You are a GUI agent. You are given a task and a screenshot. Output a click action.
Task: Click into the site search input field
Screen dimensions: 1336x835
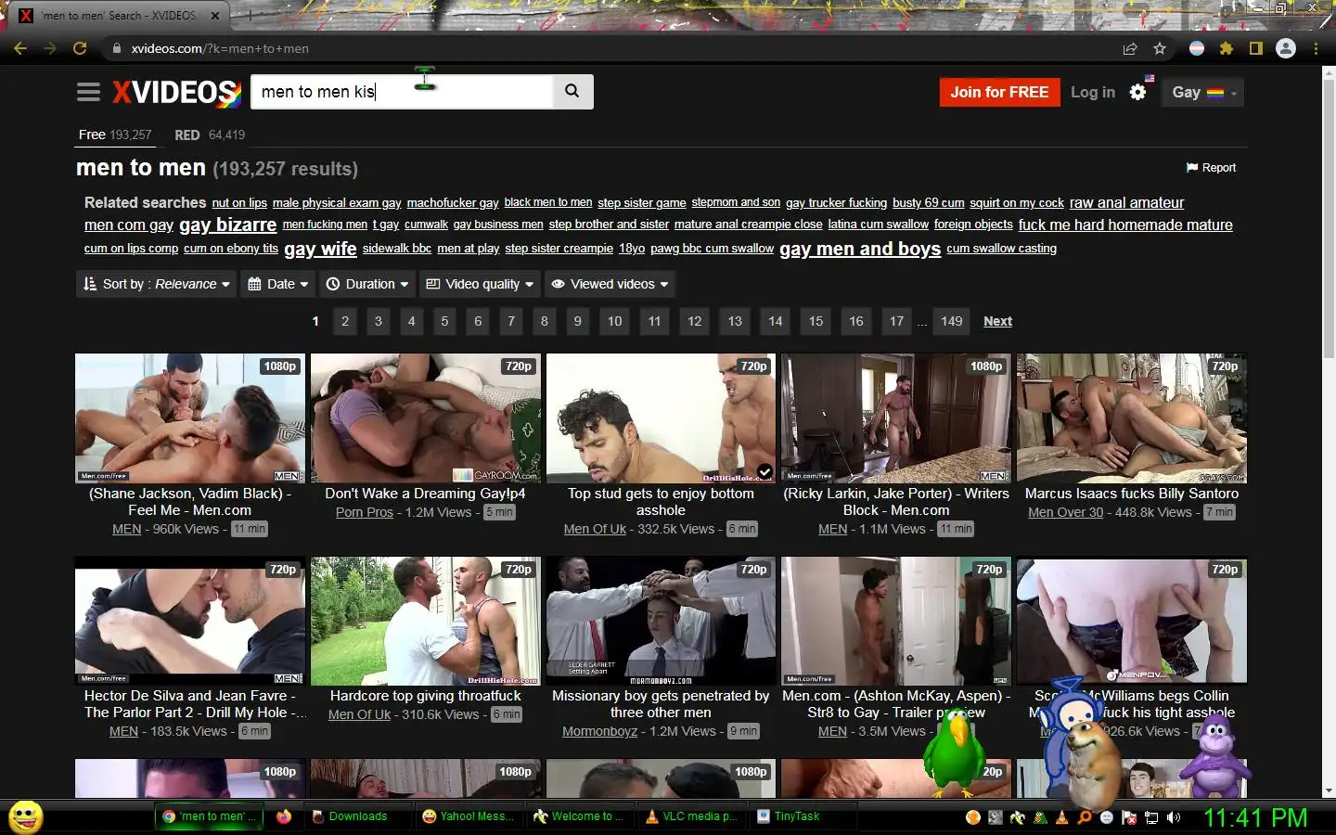tap(402, 91)
